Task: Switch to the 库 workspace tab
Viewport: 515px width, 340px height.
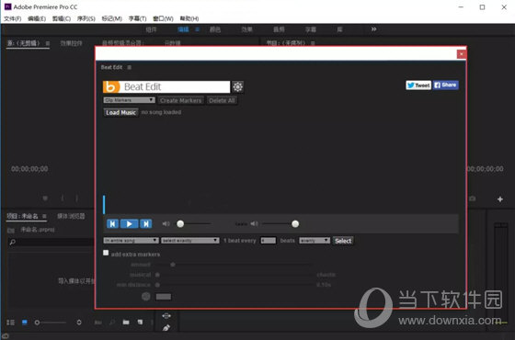Action: pyautogui.click(x=339, y=29)
